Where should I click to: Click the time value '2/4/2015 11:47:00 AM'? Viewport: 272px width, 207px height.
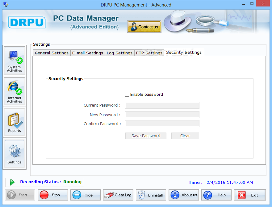230,183
